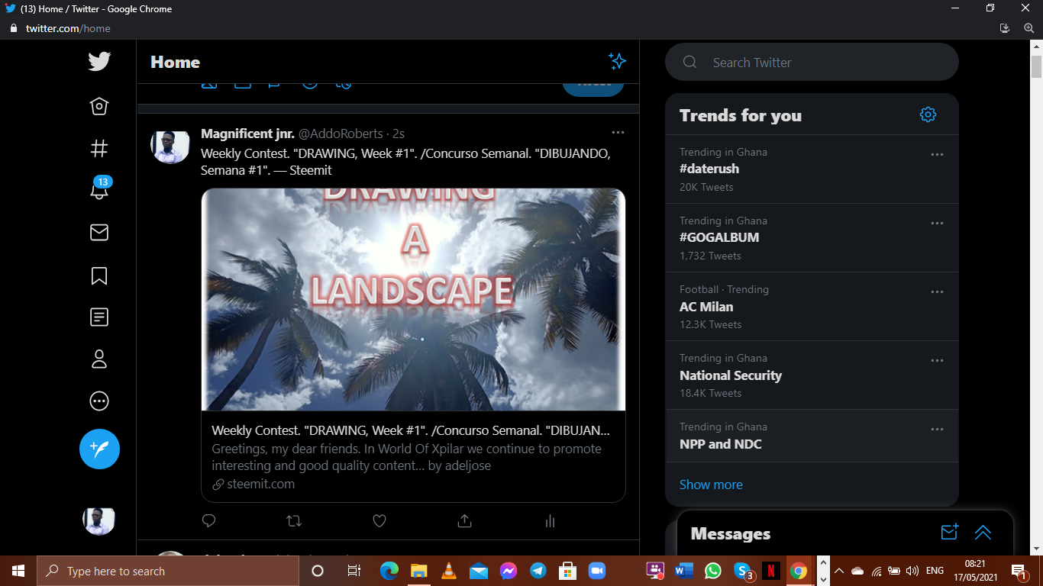The image size is (1043, 586).
Task: Open Trends settings gear icon
Action: 928,114
